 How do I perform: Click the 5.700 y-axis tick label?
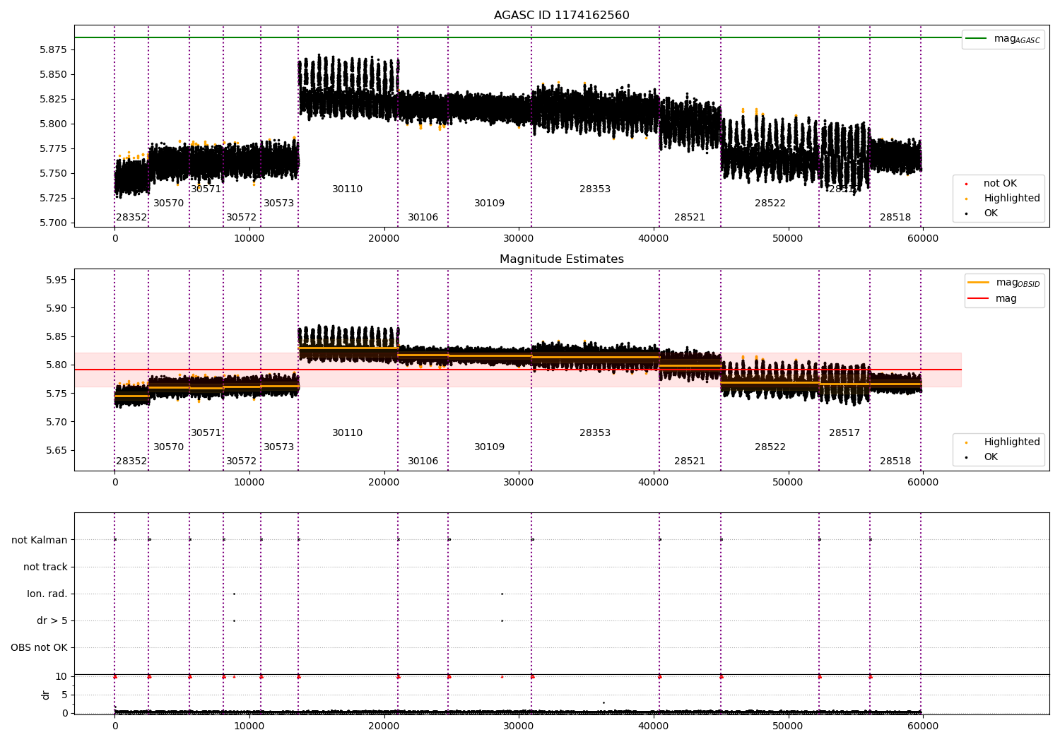click(54, 223)
